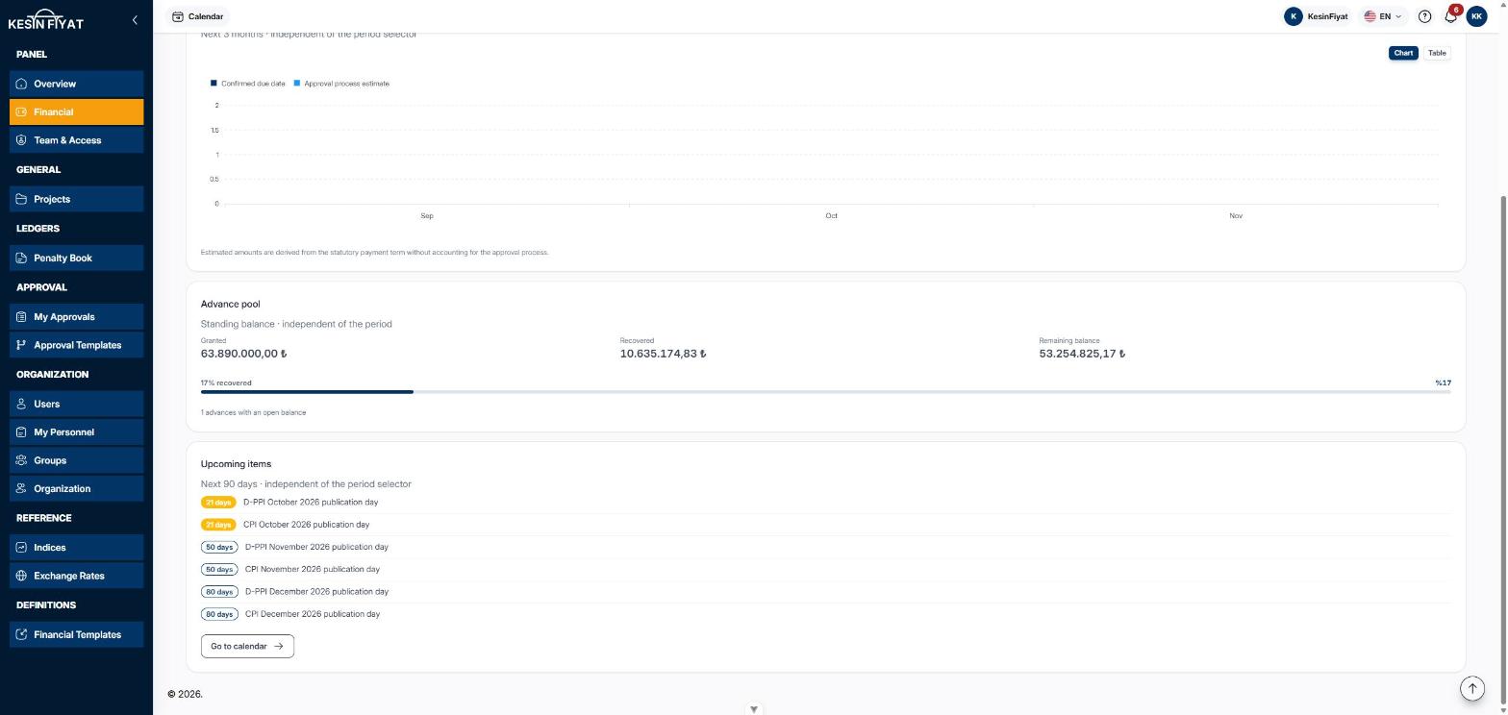Click the Users person icon

click(x=21, y=404)
